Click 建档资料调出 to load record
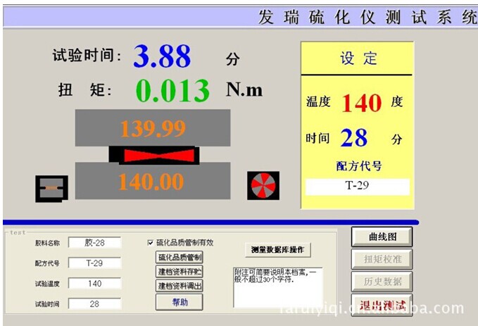This screenshot has height=326, width=478. pyautogui.click(x=179, y=286)
